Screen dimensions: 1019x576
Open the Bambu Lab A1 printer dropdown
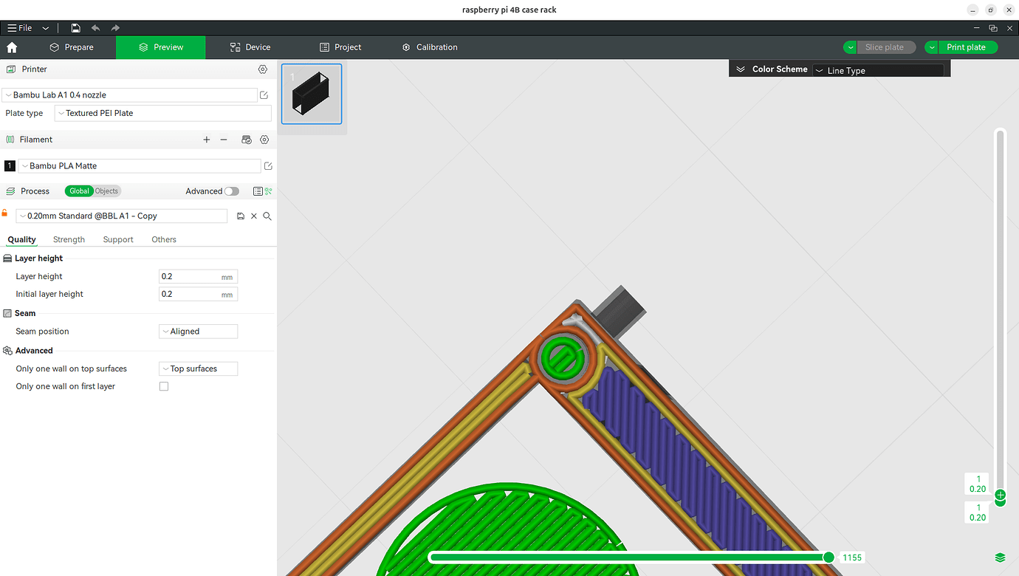[x=129, y=95]
